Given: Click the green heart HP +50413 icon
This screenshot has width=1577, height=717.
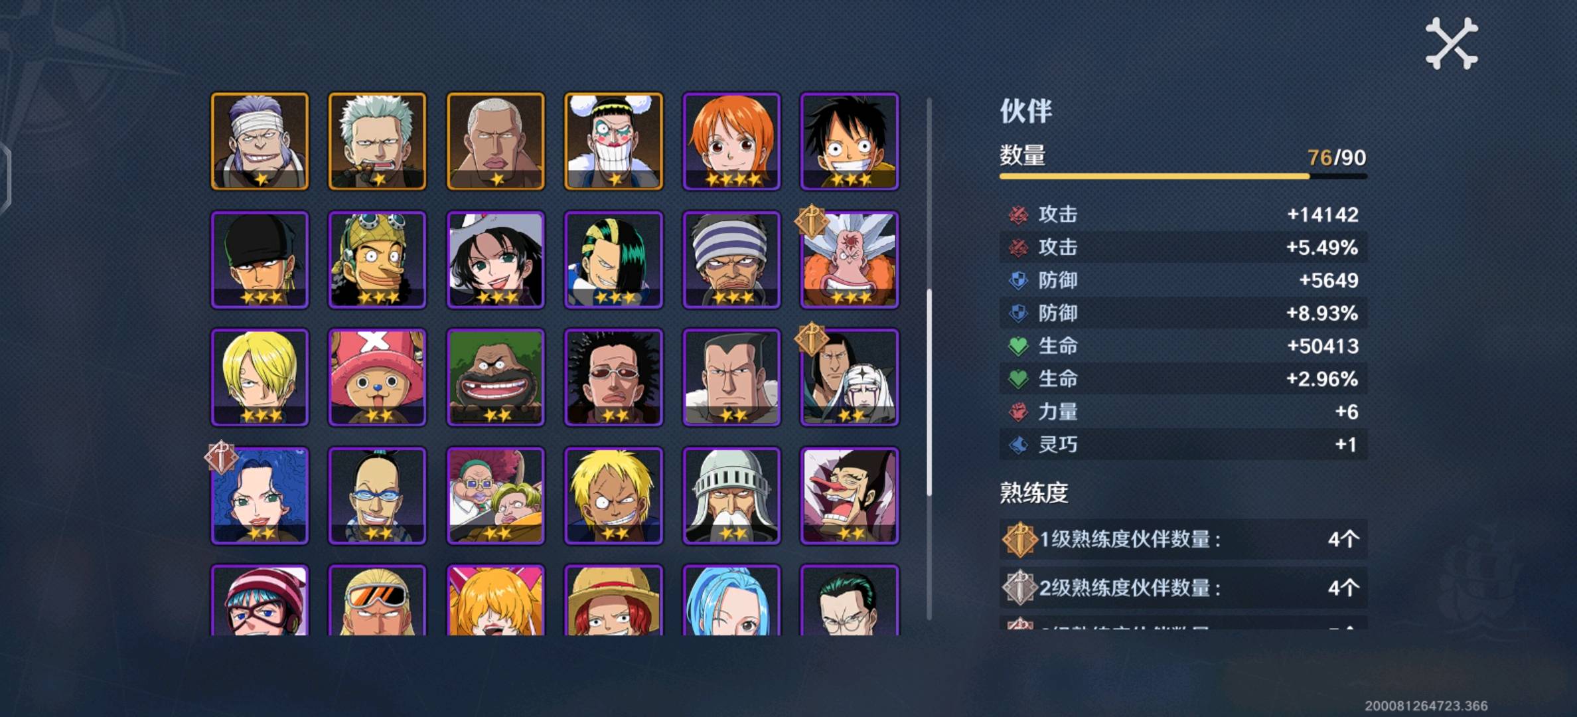Looking at the screenshot, I should [1017, 346].
